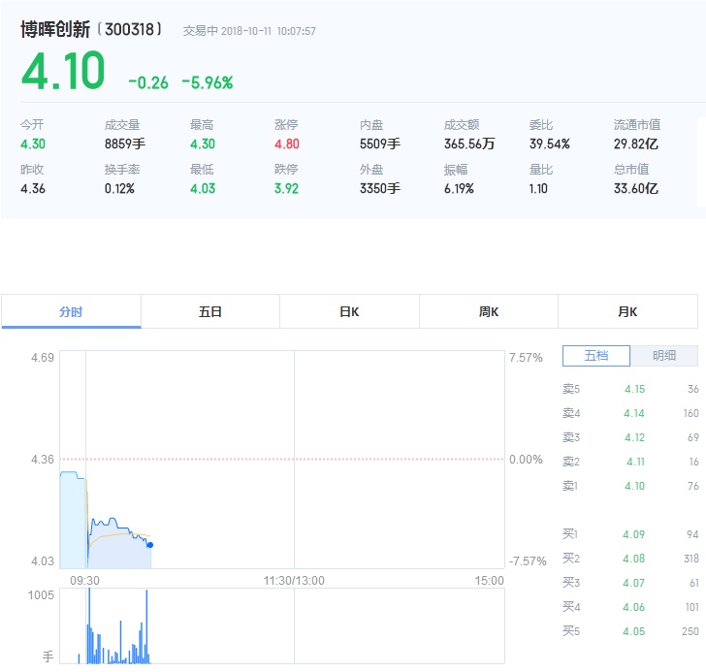
Task: Click the 4.69 price axis label
Action: pyautogui.click(x=43, y=358)
